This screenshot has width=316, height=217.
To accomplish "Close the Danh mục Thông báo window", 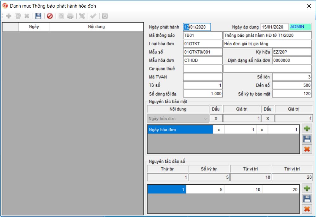I will coord(309,6).
